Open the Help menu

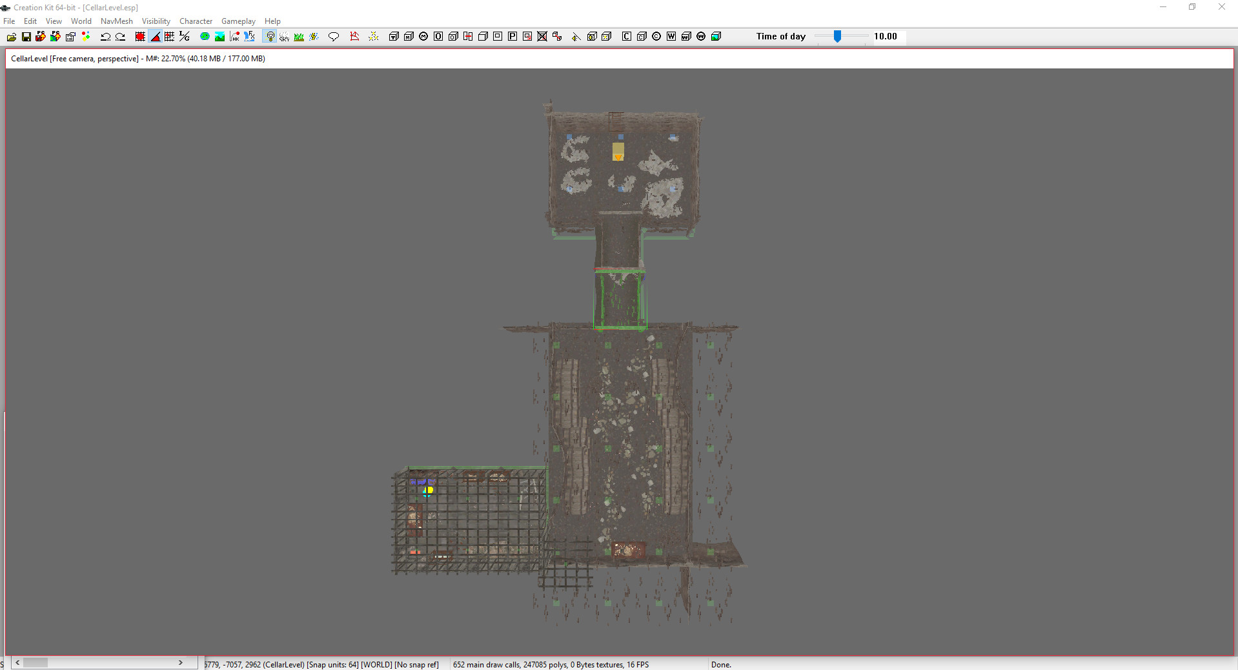pos(272,21)
